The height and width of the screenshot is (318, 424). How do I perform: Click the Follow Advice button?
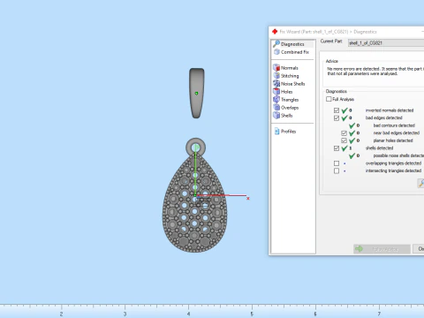[382, 249]
